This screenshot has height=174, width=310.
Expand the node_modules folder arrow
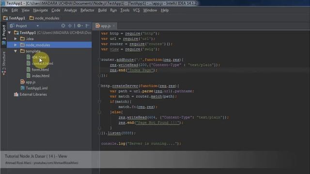tap(15, 45)
